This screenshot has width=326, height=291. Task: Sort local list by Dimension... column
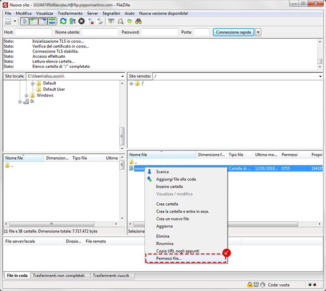pos(57,158)
